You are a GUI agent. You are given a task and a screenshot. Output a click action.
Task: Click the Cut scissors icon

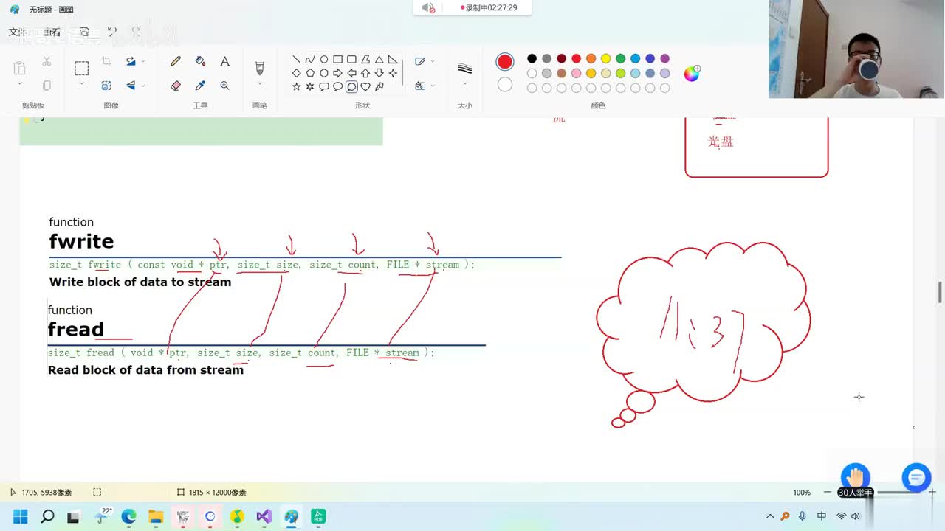(47, 61)
